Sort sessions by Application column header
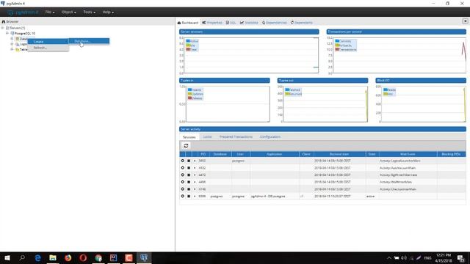Image resolution: width=470 pixels, height=264 pixels. point(274,154)
